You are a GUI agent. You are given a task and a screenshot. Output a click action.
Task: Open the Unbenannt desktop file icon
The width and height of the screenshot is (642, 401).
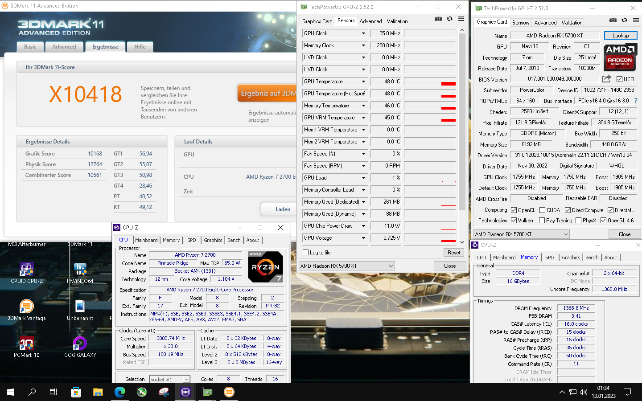[80, 310]
